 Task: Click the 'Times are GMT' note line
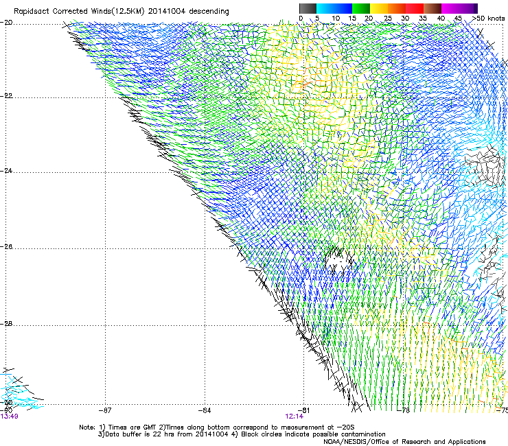click(216, 427)
